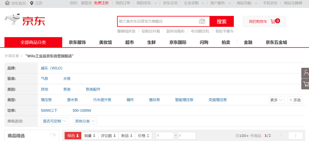Go to 美妆馆 tab
This screenshot has width=309, height=141.
tap(105, 42)
